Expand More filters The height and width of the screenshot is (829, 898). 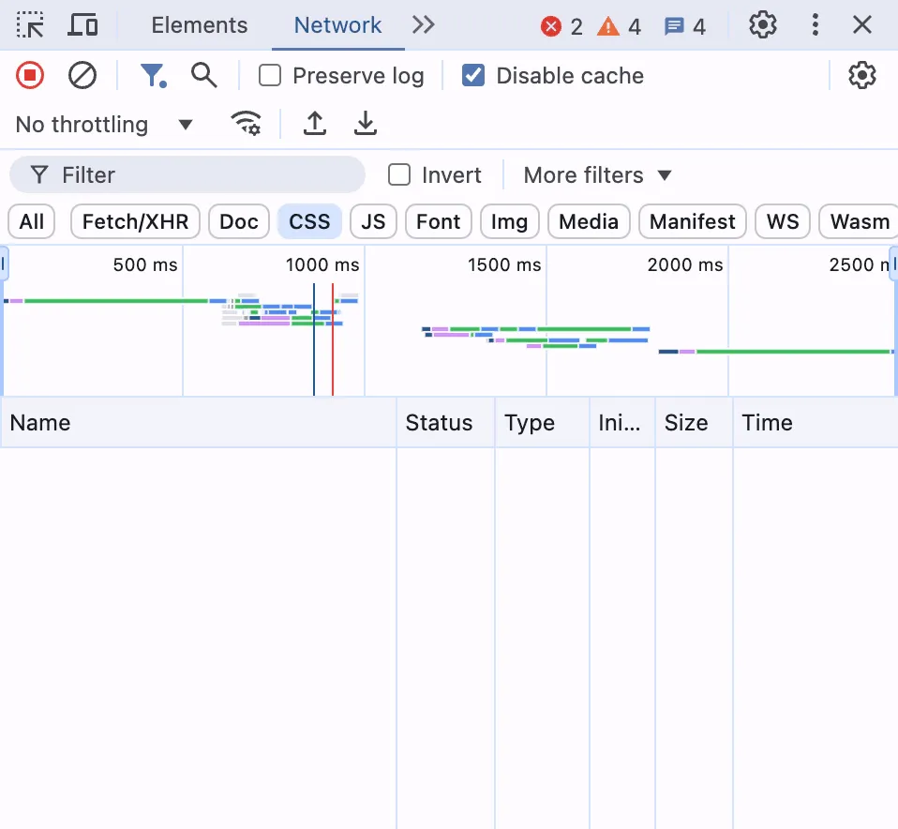(597, 174)
